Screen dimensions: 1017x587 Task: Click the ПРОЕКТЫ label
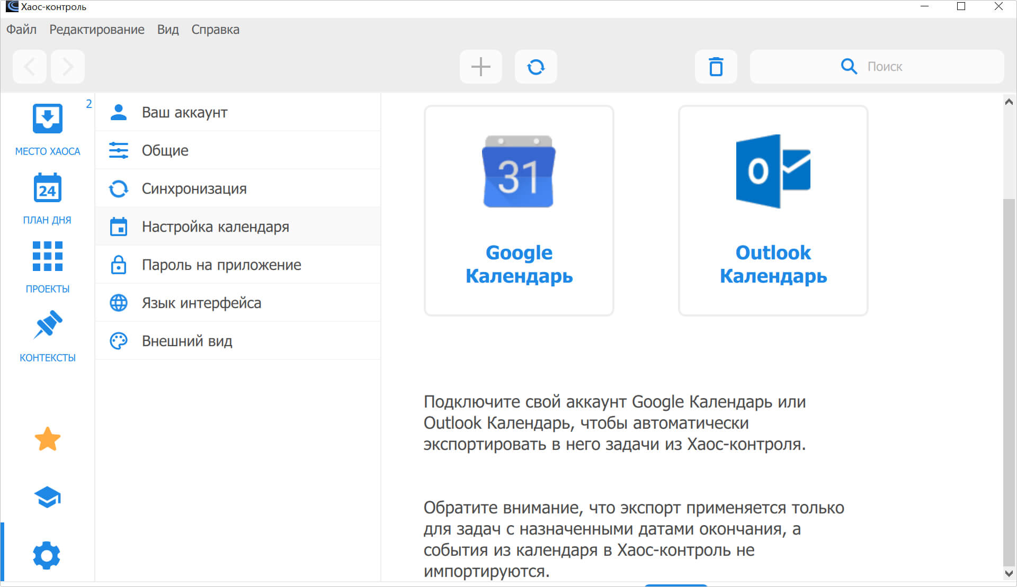point(48,289)
